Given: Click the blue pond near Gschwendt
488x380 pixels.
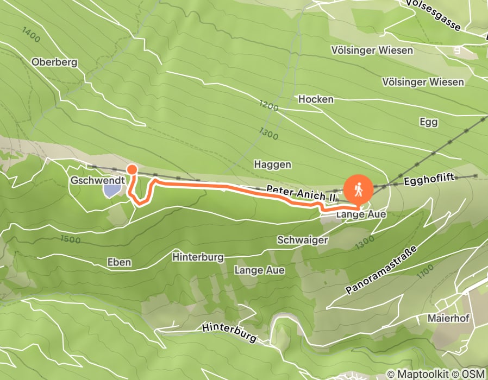Looking at the screenshot, I should point(112,191).
